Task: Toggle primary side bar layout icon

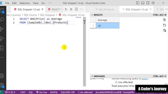Action: click(x=138, y=3)
